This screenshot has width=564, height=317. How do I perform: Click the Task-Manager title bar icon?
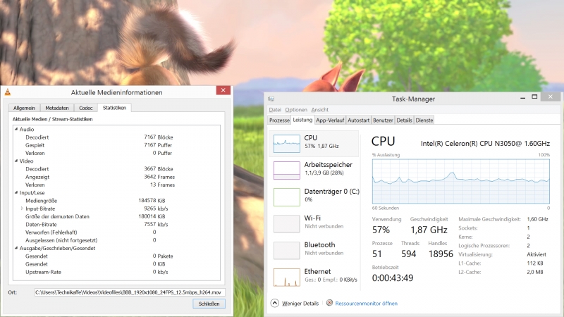271,99
